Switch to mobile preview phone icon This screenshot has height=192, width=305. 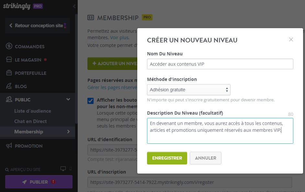click(71, 169)
